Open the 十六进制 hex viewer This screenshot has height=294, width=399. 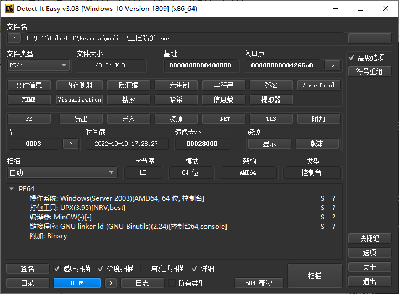(x=176, y=85)
